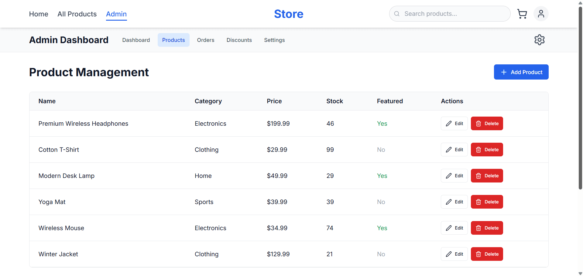Viewport: 583px width, 276px height.
Task: Click the plus icon on Add Product
Action: (x=504, y=72)
